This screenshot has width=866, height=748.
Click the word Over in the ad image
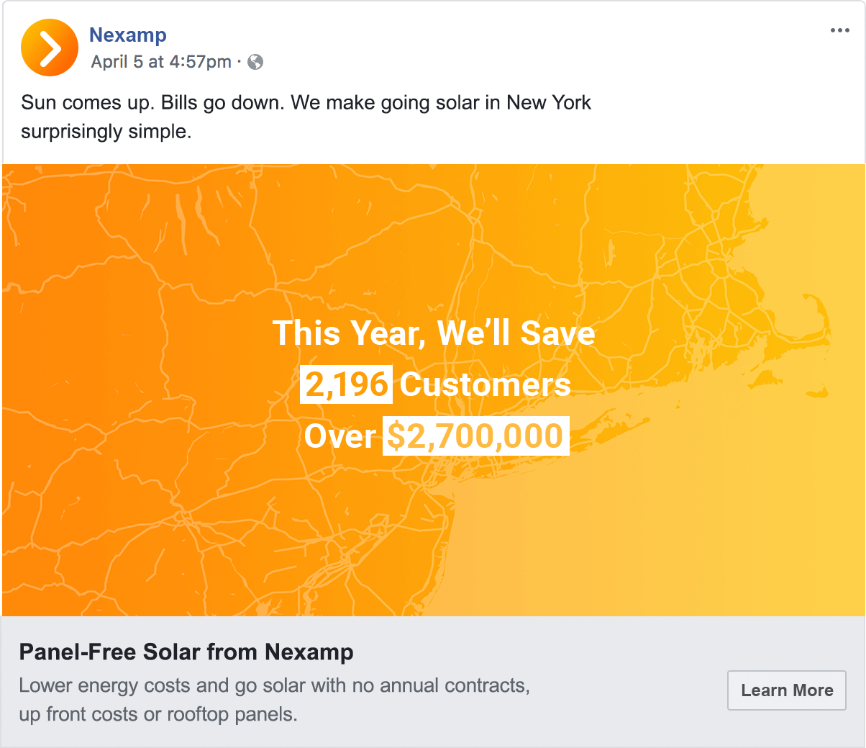pos(339,436)
